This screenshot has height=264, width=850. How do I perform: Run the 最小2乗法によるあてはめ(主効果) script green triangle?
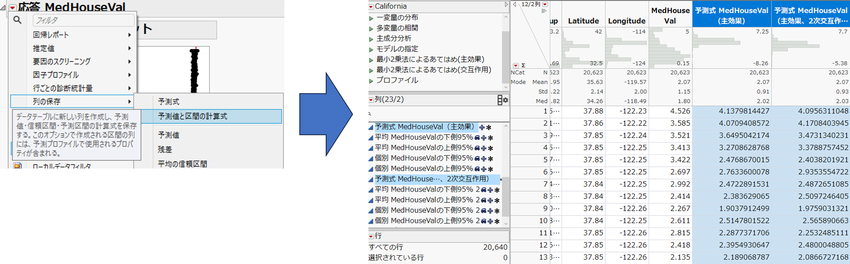[371, 60]
